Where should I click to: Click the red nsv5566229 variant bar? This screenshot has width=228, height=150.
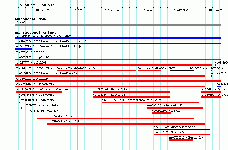tap(182, 135)
